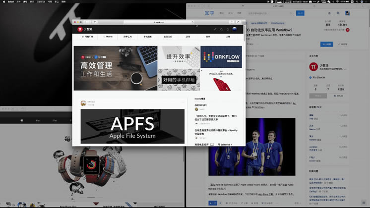Screen dimensions: 370x208
Task: Open the Wi-Fi status icon in the menu bar
Action: (x=337, y=1)
